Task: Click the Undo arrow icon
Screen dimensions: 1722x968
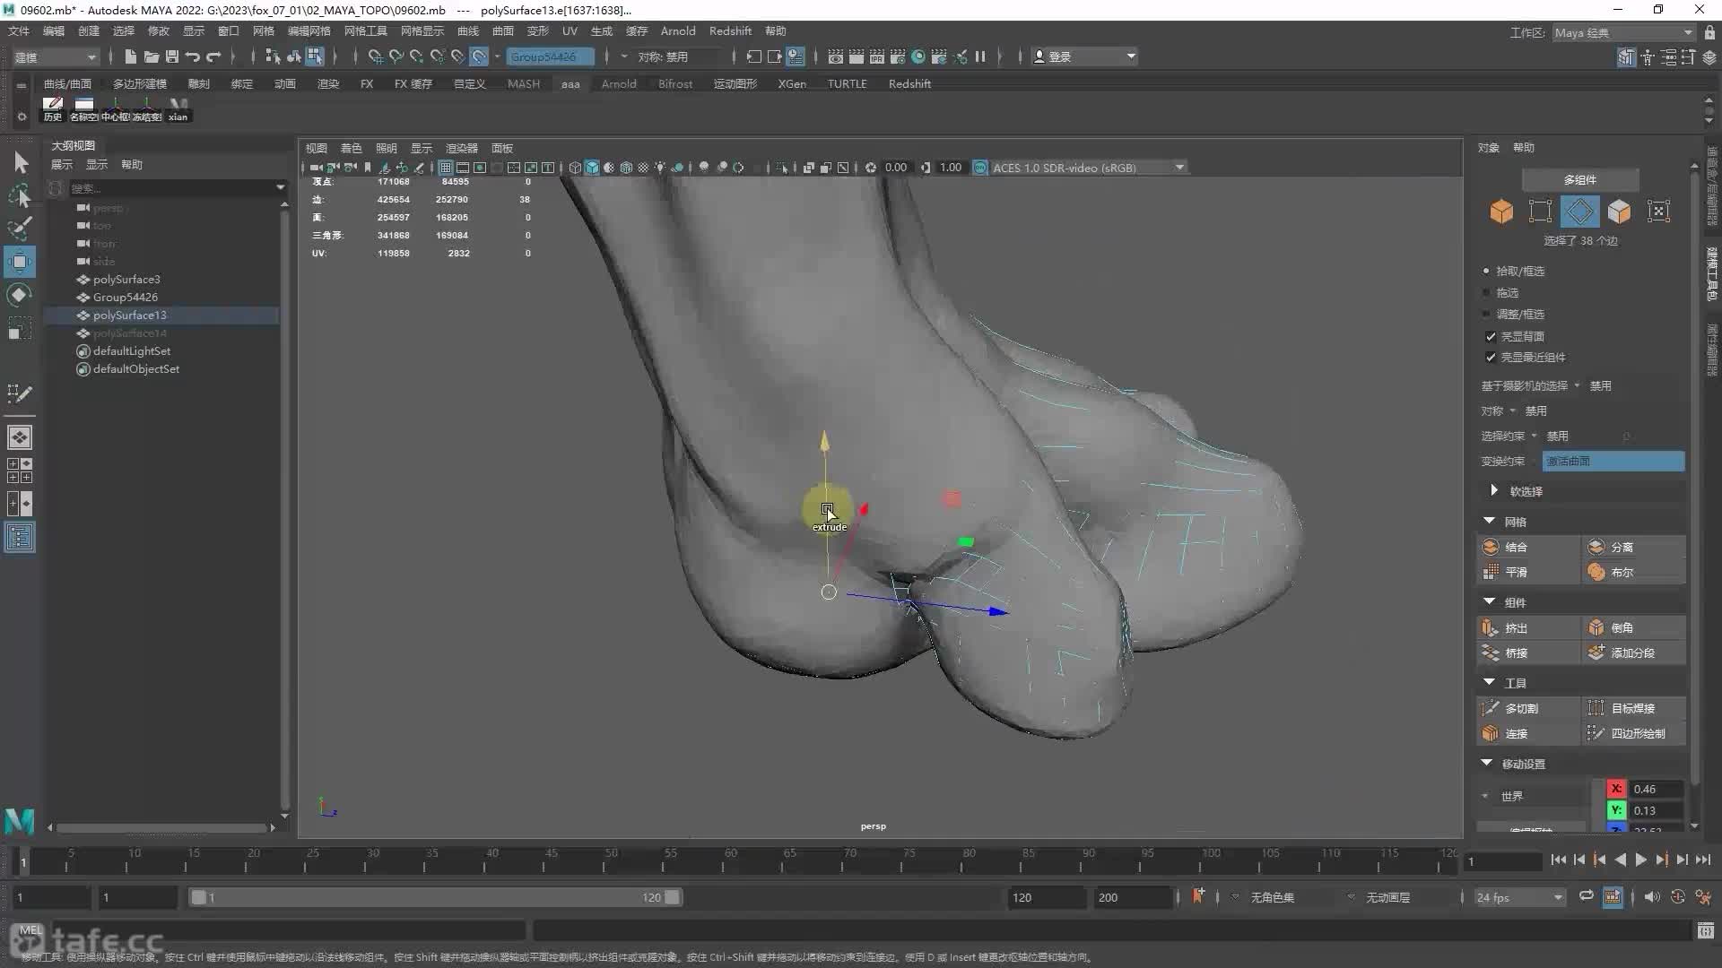Action: [193, 56]
